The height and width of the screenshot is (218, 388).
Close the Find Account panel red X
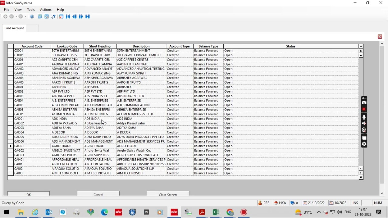(380, 37)
